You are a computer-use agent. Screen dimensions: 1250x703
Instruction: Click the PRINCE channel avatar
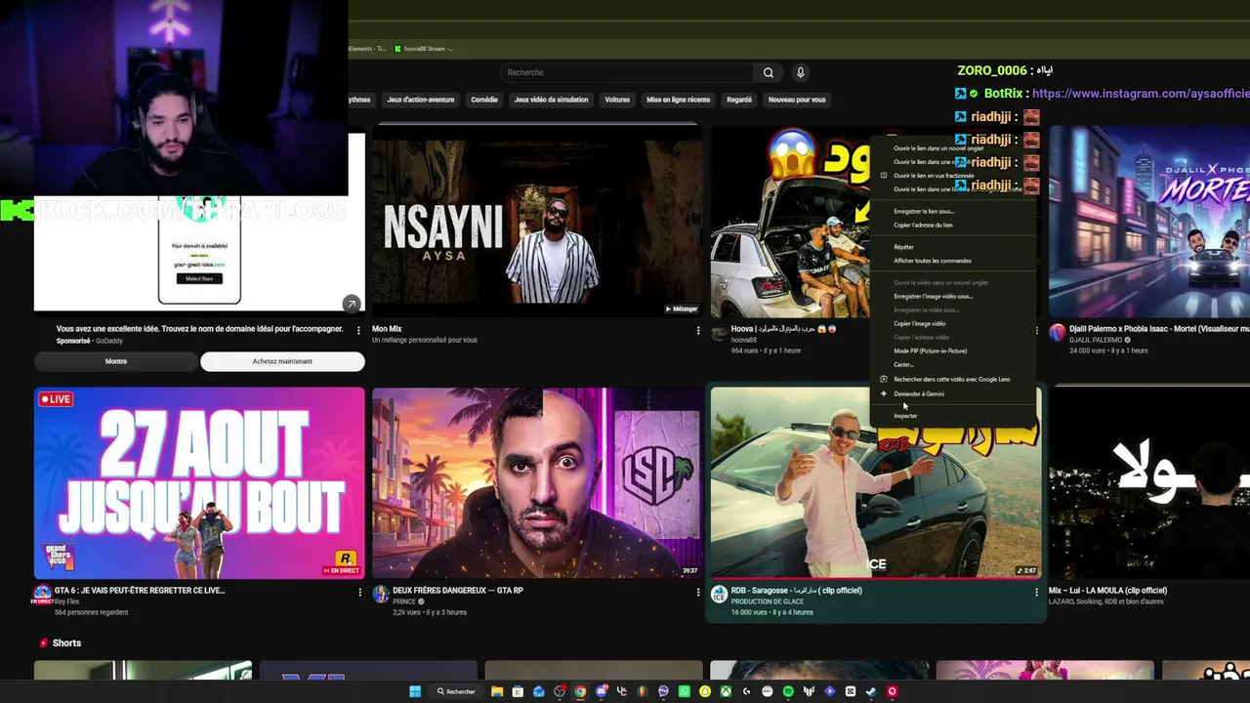[x=380, y=595]
